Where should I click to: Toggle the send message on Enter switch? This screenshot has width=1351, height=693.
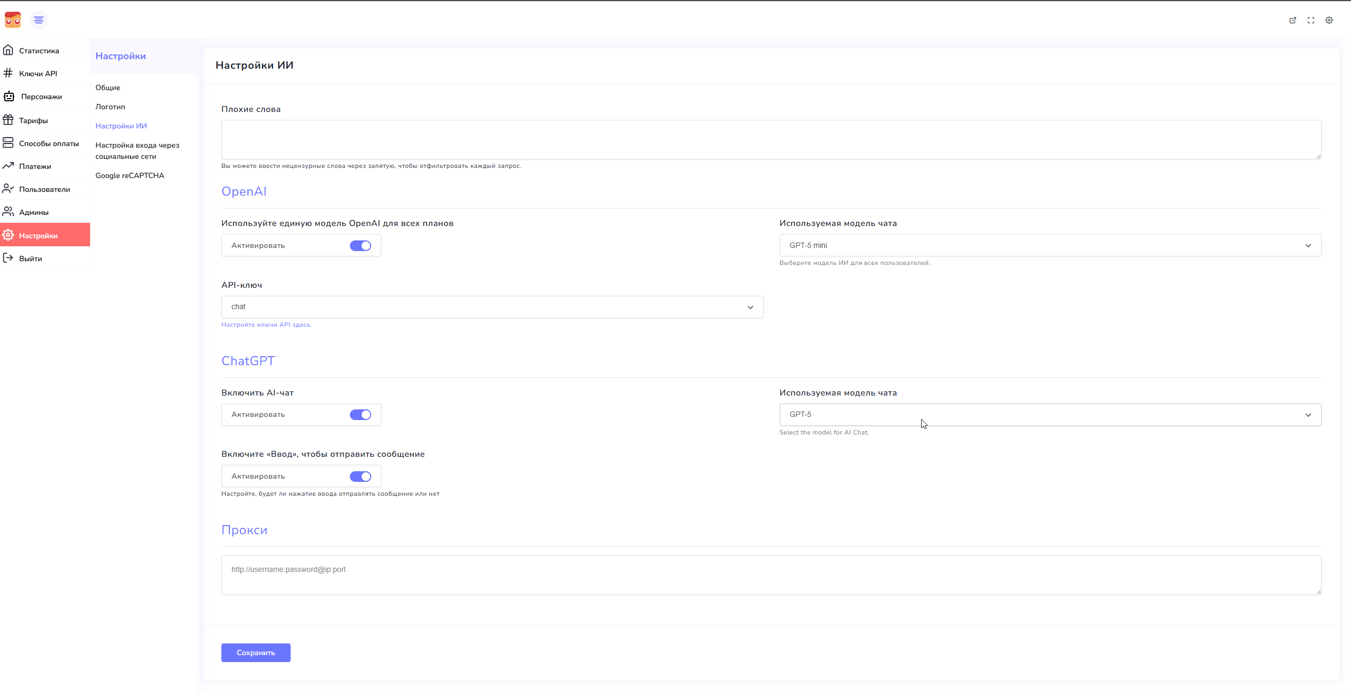tap(360, 477)
